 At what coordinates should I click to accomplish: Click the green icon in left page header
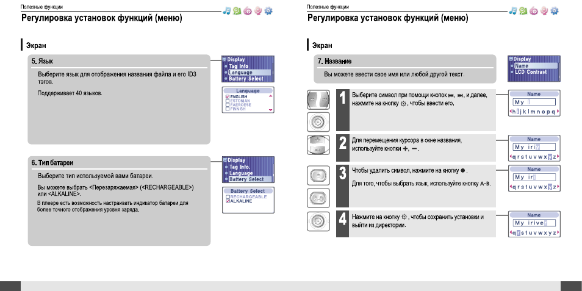[237, 11]
